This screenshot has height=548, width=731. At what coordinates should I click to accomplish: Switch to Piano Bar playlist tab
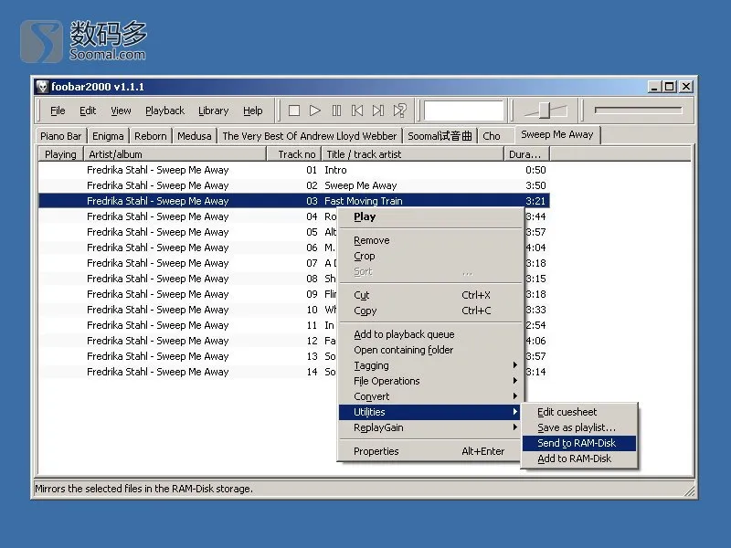pos(60,136)
